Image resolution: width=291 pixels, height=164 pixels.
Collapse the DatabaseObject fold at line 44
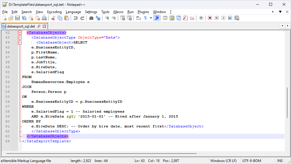click(20, 43)
